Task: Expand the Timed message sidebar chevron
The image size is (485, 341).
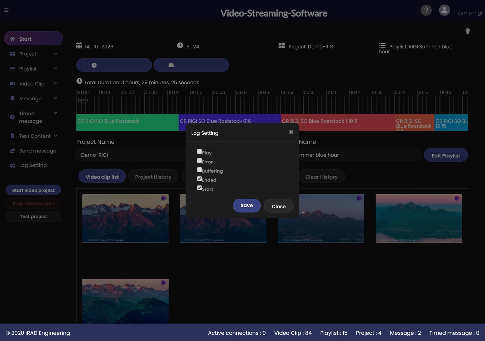Action: [x=55, y=113]
